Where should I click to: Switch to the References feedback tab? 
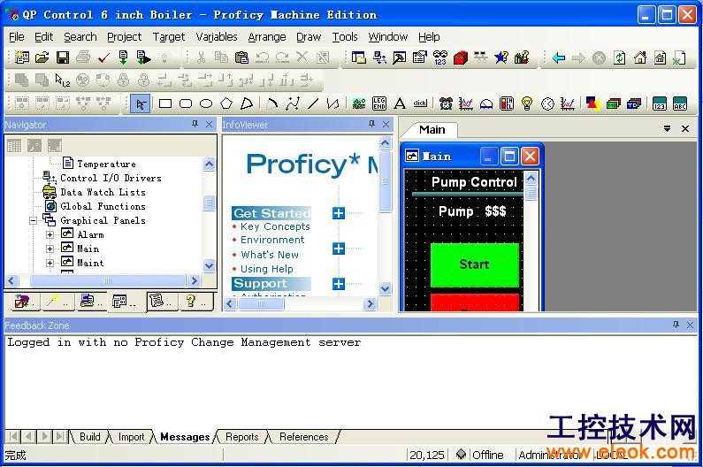pyautogui.click(x=303, y=437)
